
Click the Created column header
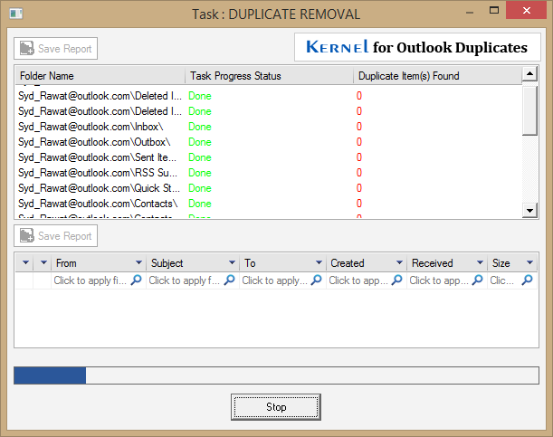(x=367, y=263)
